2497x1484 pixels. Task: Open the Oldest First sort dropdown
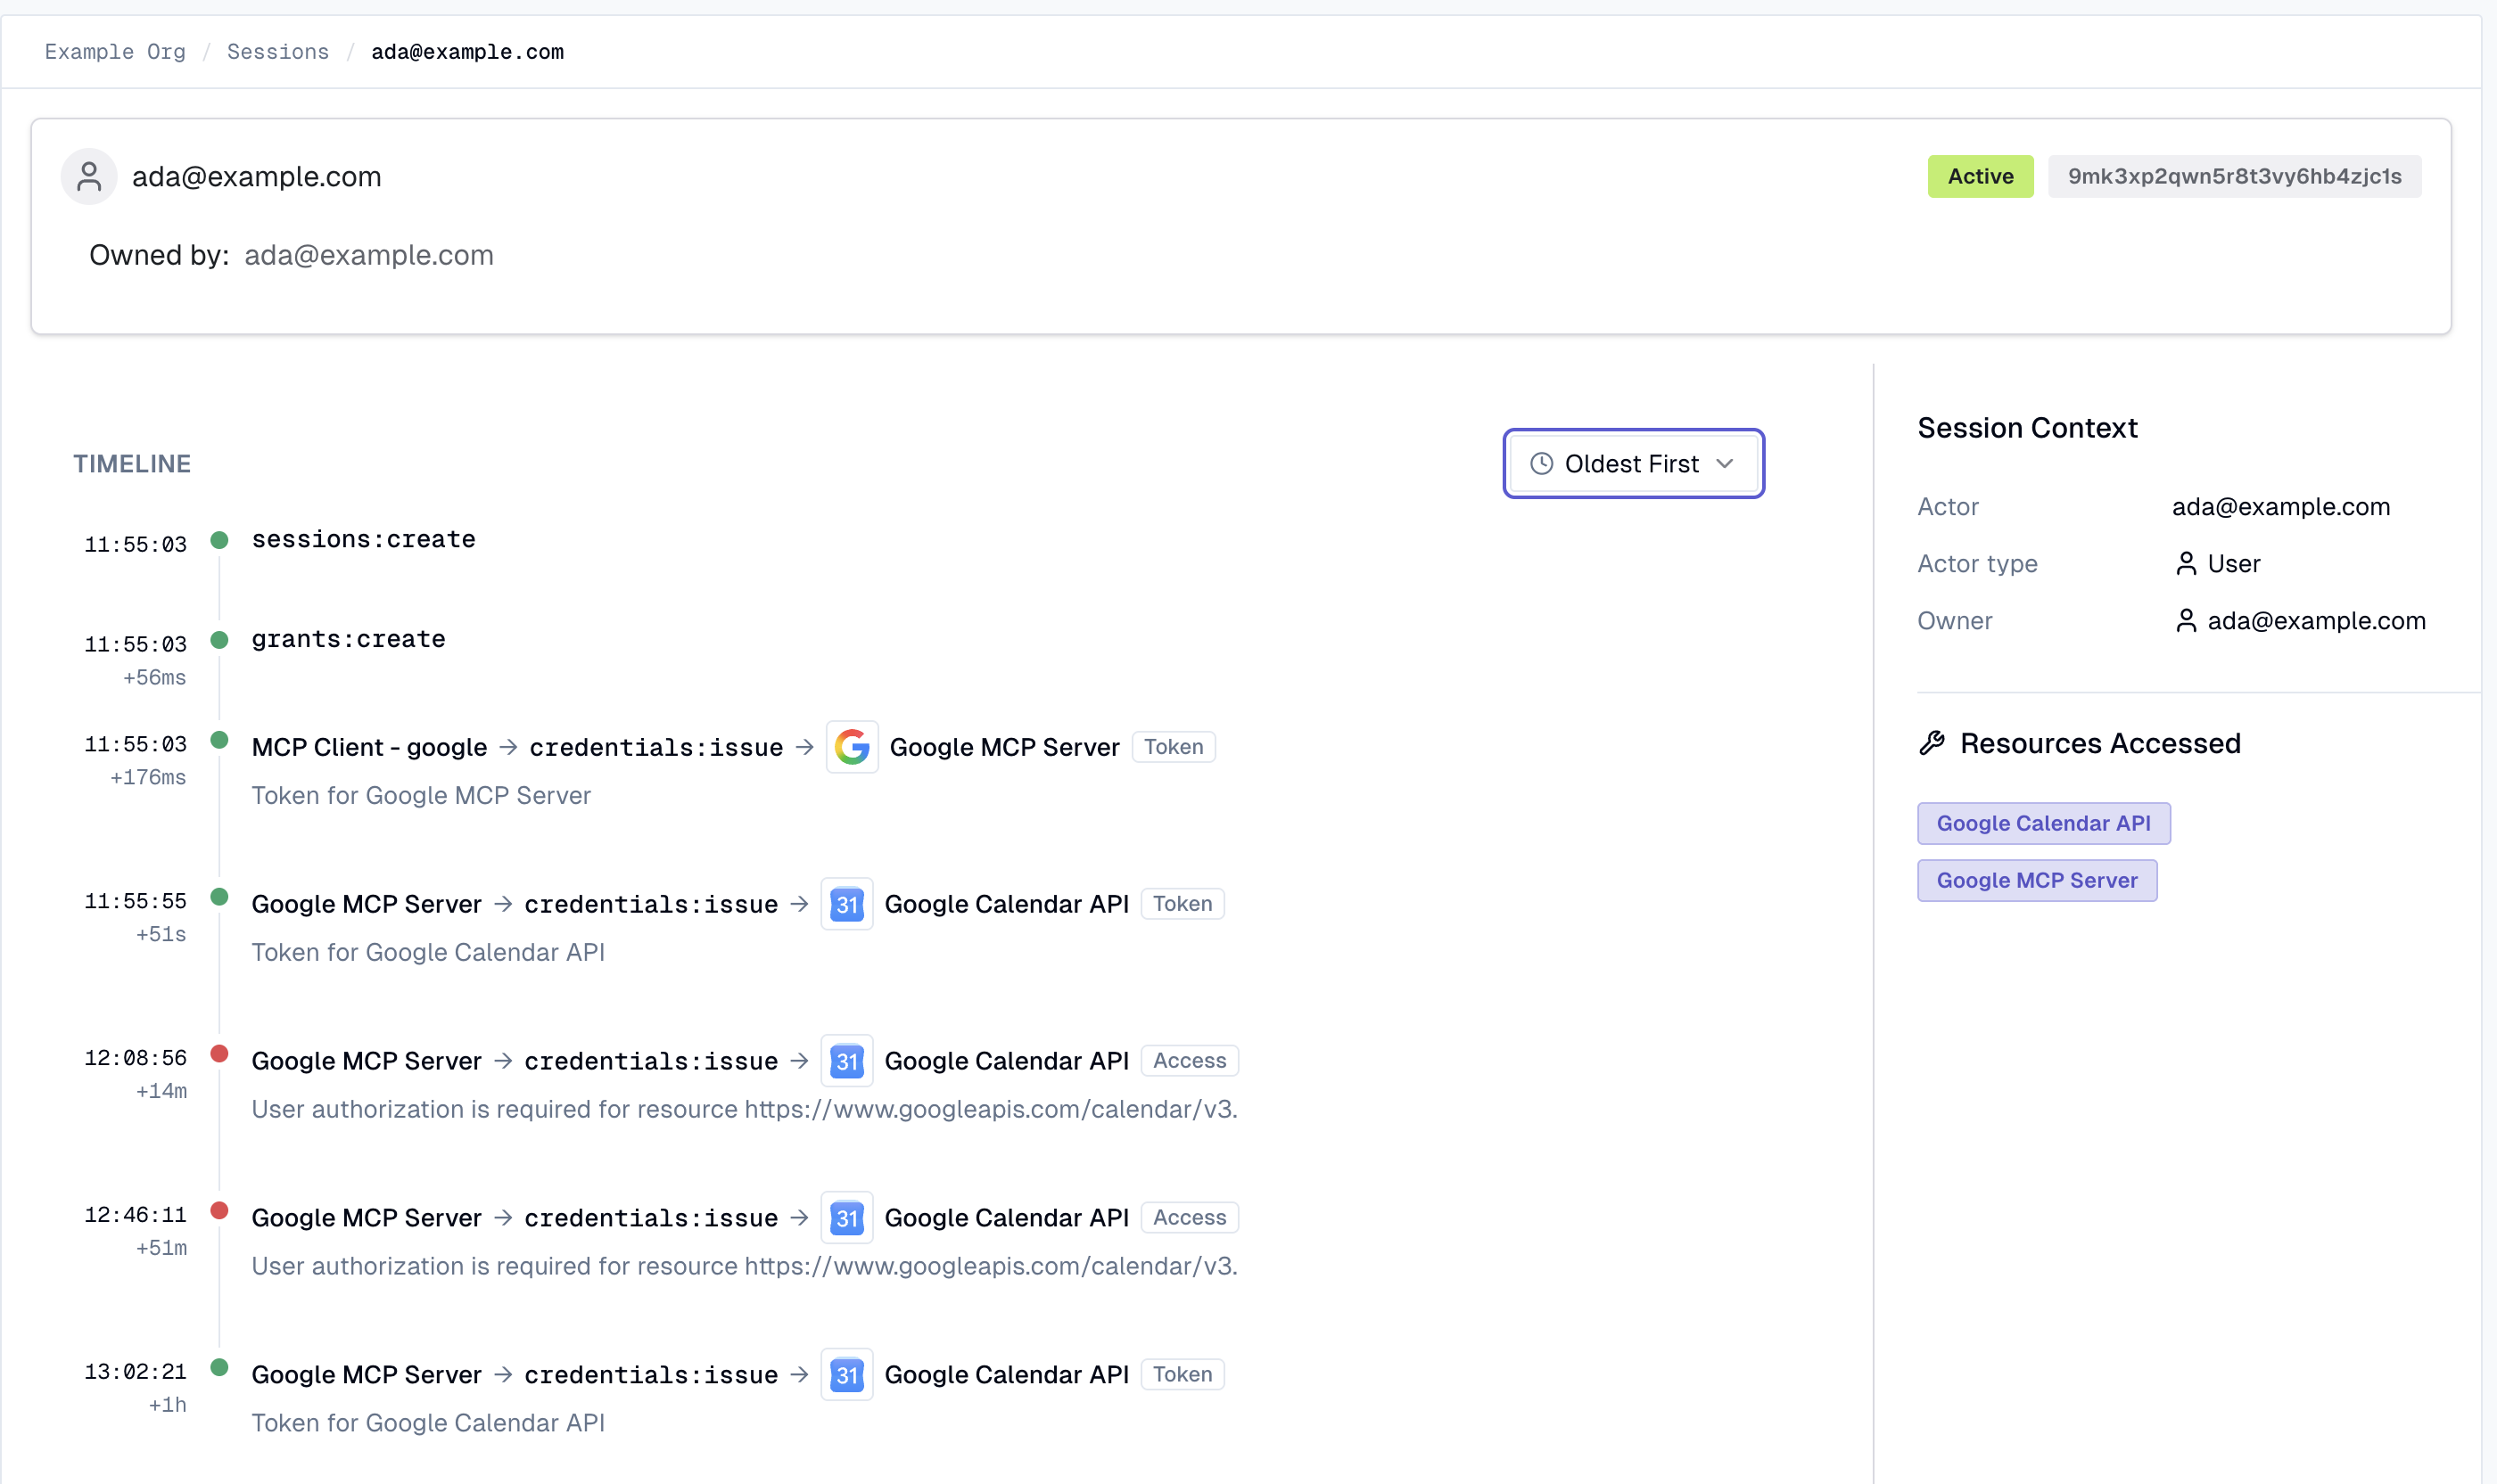[x=1634, y=464]
